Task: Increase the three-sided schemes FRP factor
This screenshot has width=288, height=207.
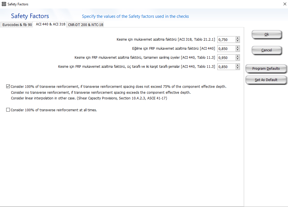Action: pyautogui.click(x=237, y=65)
